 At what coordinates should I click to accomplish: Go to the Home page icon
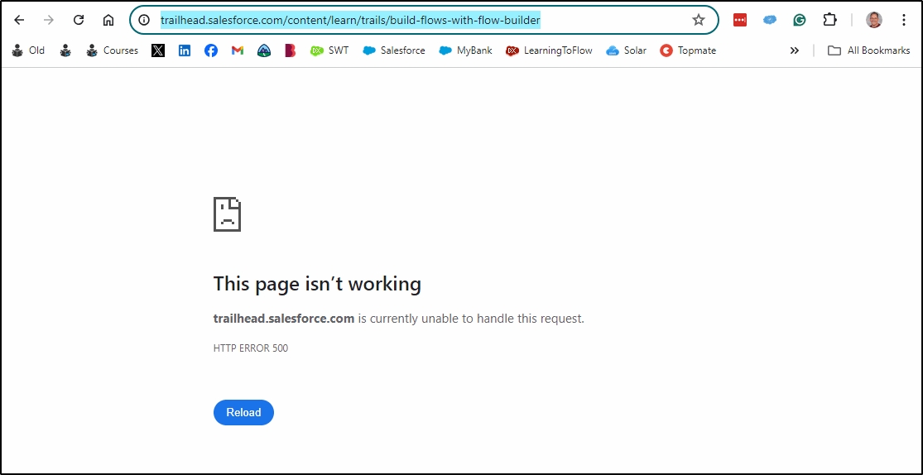[108, 20]
